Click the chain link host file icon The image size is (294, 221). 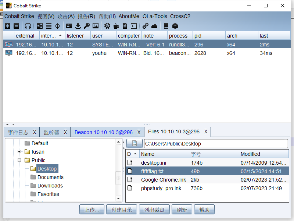click(x=146, y=26)
